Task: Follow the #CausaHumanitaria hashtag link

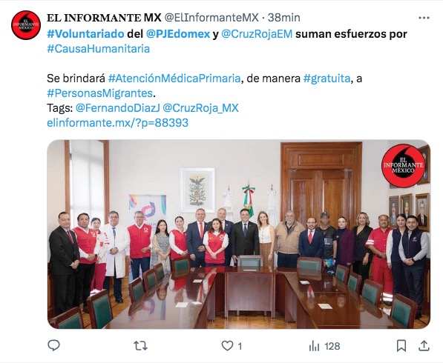Action: (98, 49)
